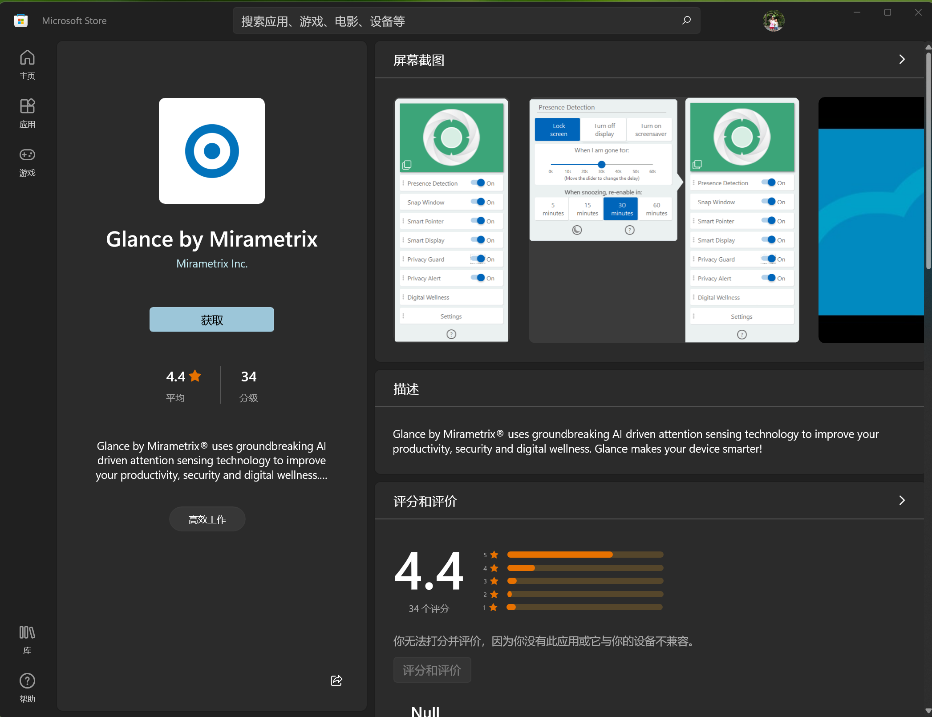
Task: Click the 评分和评价 section heading text
Action: tap(425, 501)
